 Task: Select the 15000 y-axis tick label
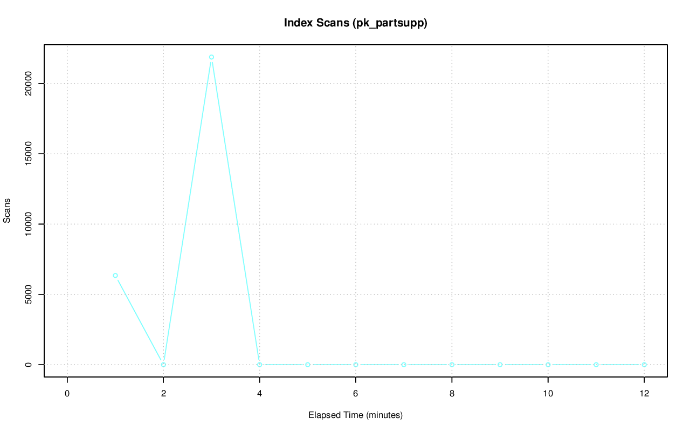tap(29, 154)
